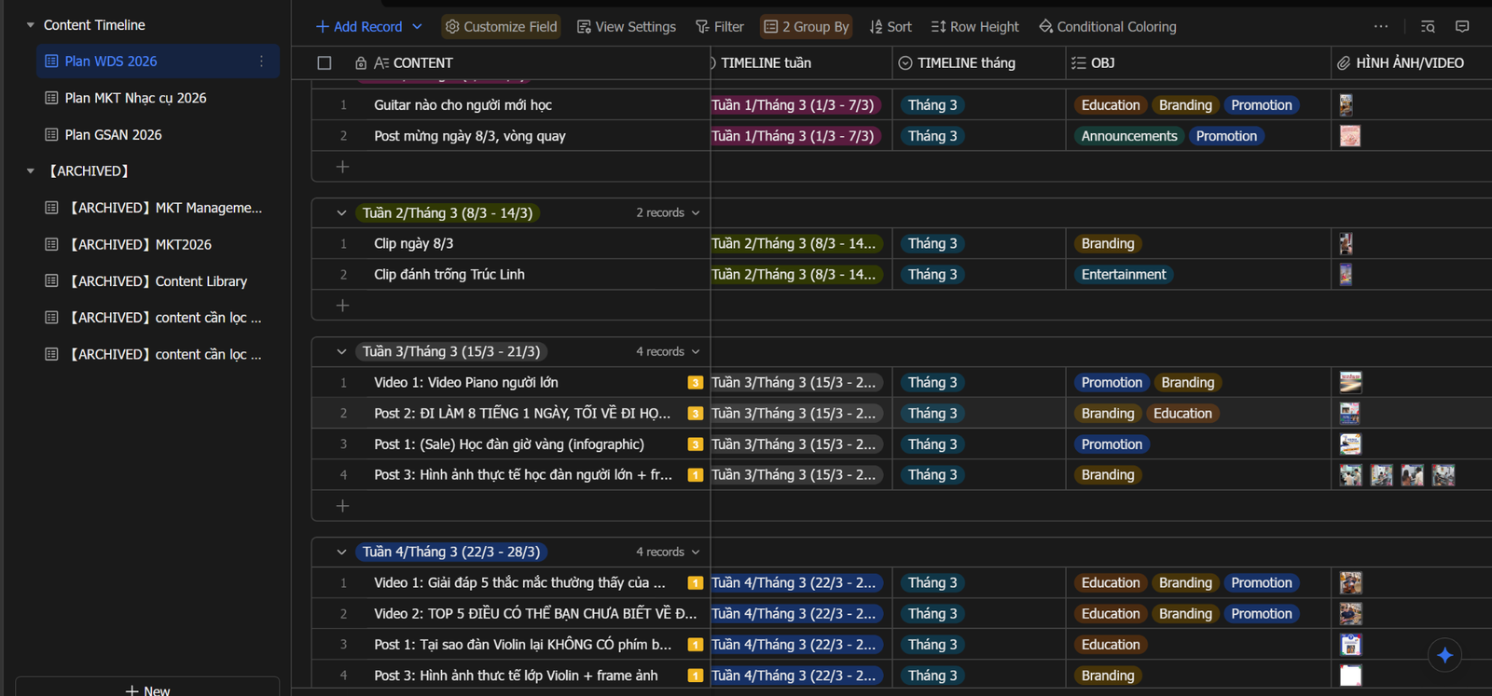Screen dimensions: 1492x696
Task: Click the Announcements tag
Action: click(x=1128, y=136)
